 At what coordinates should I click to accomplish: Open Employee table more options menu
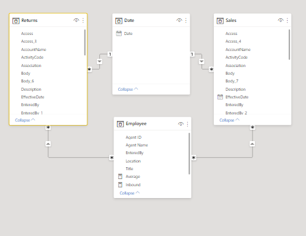187,124
